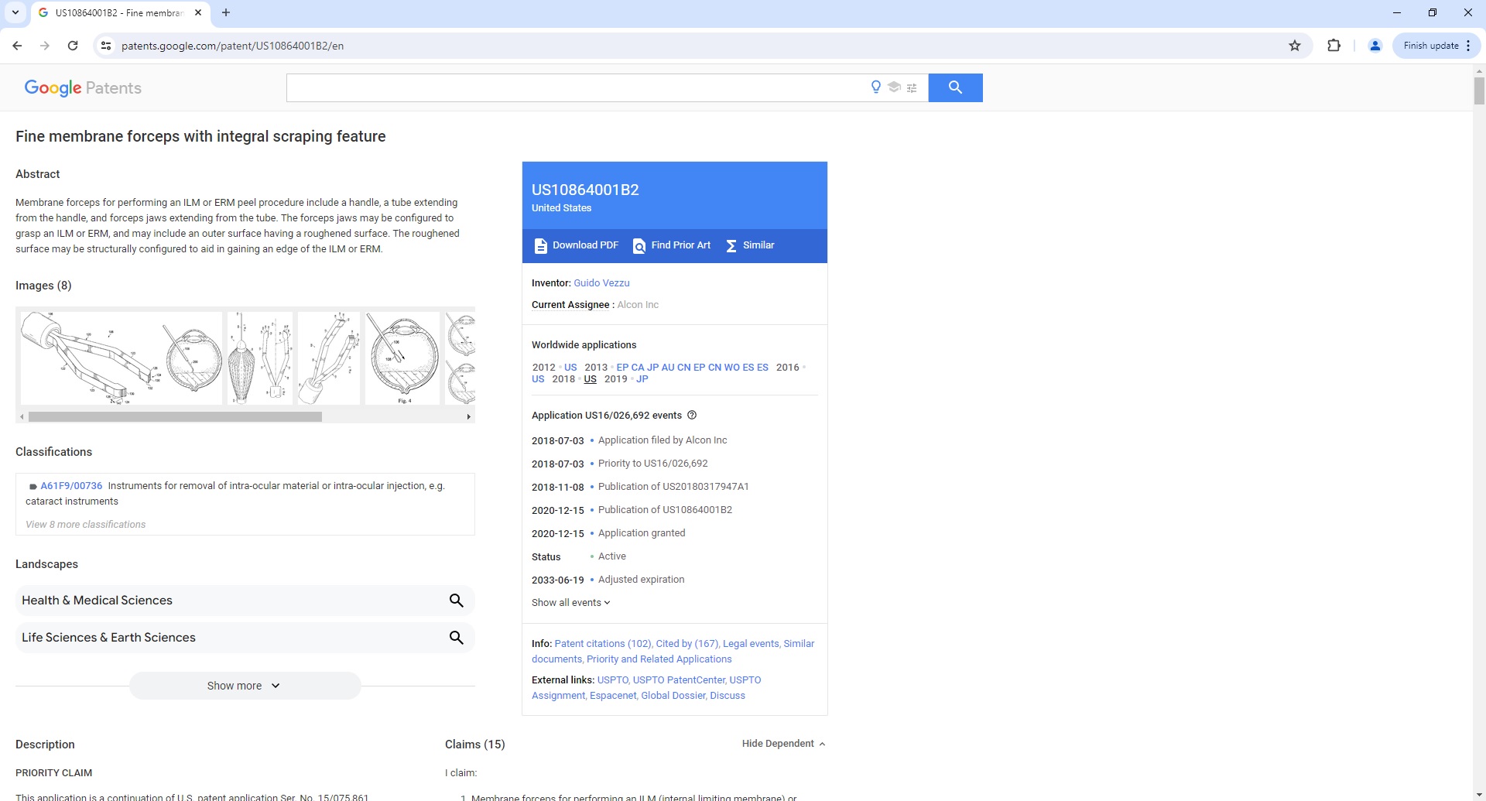Click Find Prior Art with magnifier icon
Screen dimensions: 1486x801
tap(671, 245)
